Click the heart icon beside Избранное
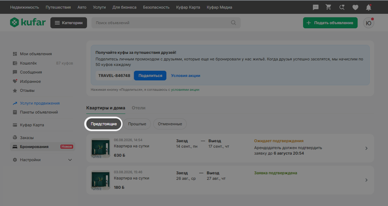 [15, 81]
